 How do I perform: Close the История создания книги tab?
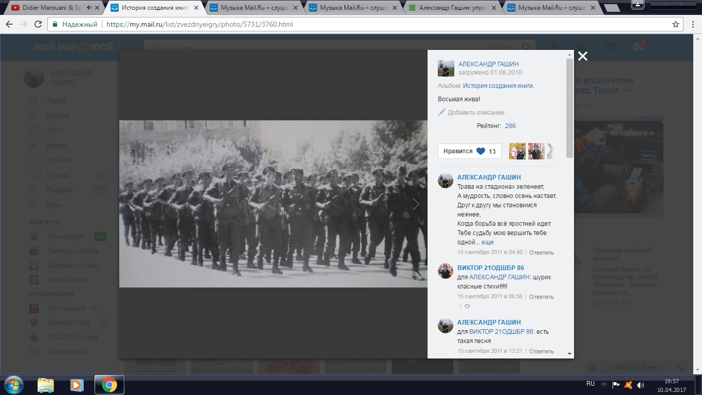point(196,8)
